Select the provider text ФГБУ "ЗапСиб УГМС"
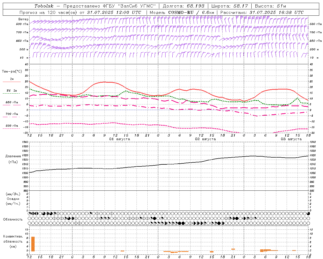 pos(129,6)
